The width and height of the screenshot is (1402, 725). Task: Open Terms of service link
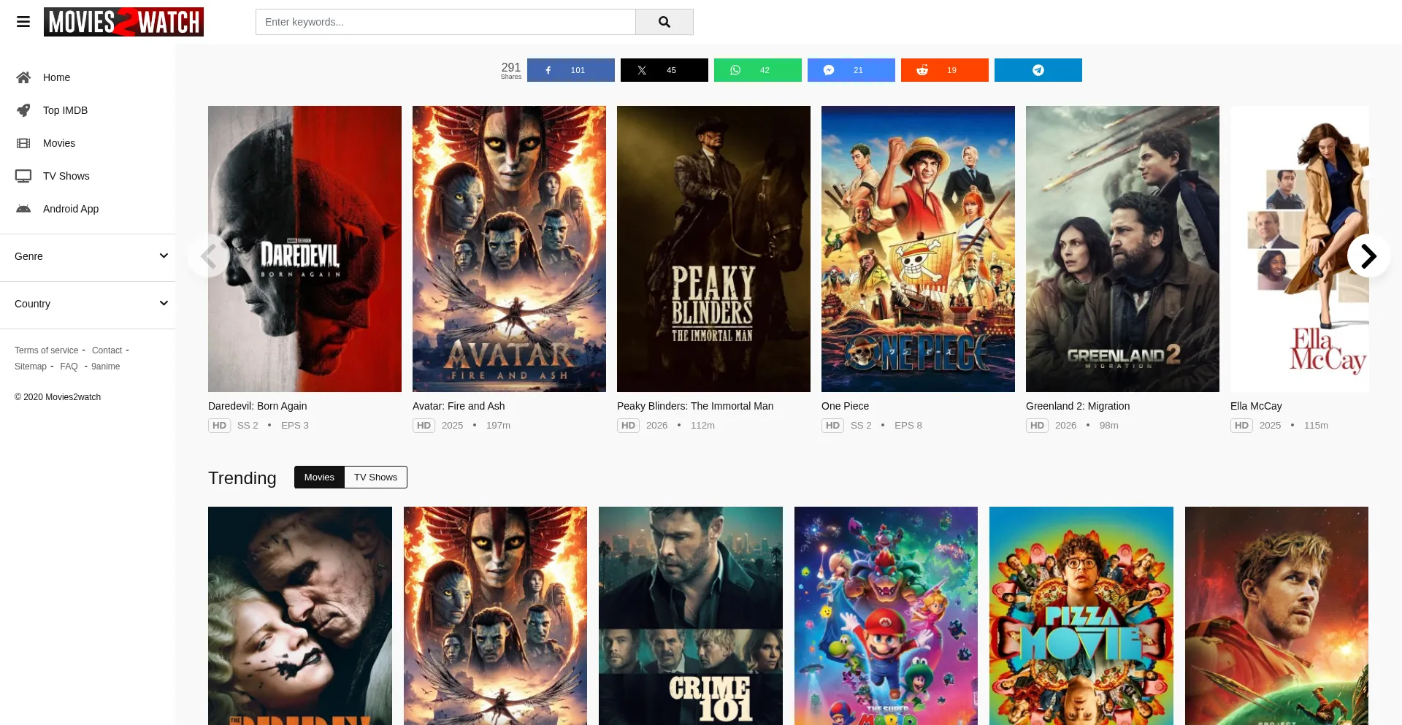pyautogui.click(x=46, y=350)
